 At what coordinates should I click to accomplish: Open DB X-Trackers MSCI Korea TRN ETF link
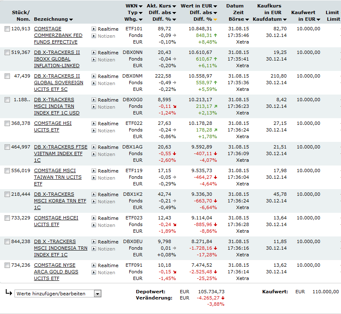click(60, 201)
